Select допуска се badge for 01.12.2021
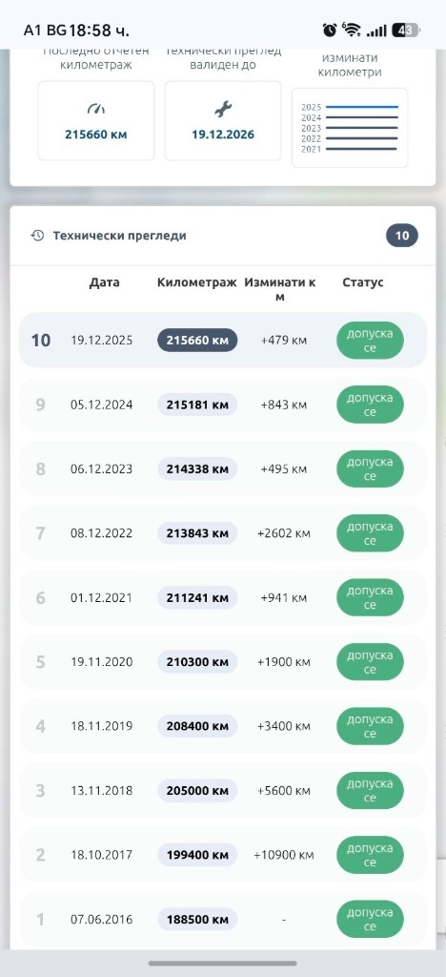This screenshot has width=446, height=977. coord(370,597)
